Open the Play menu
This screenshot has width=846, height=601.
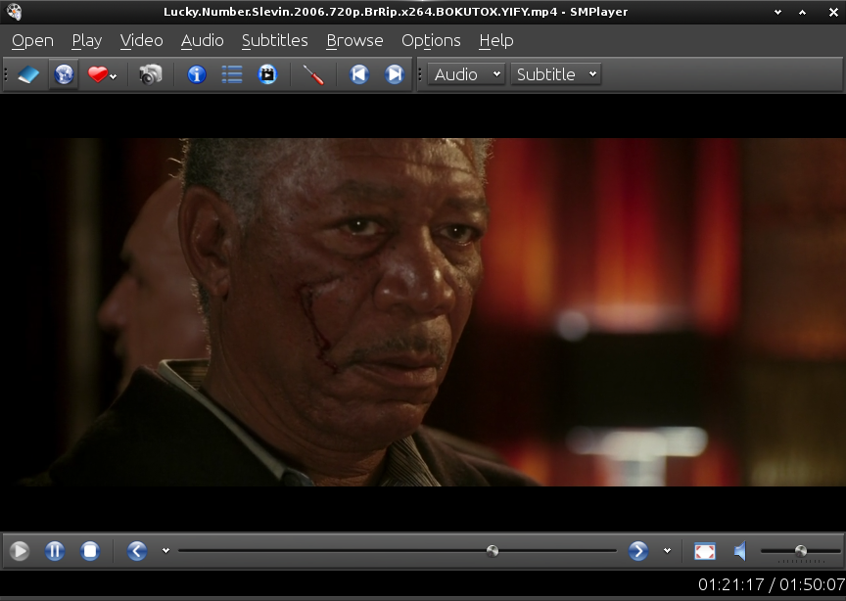(x=87, y=40)
